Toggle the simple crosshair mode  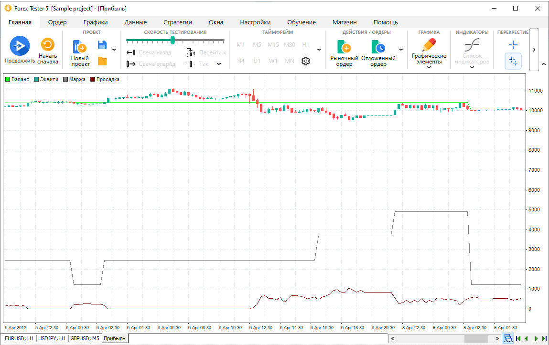[513, 45]
